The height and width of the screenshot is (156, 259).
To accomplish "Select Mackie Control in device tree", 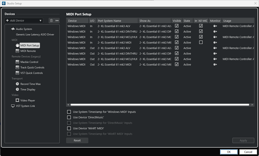I will pos(29,62).
